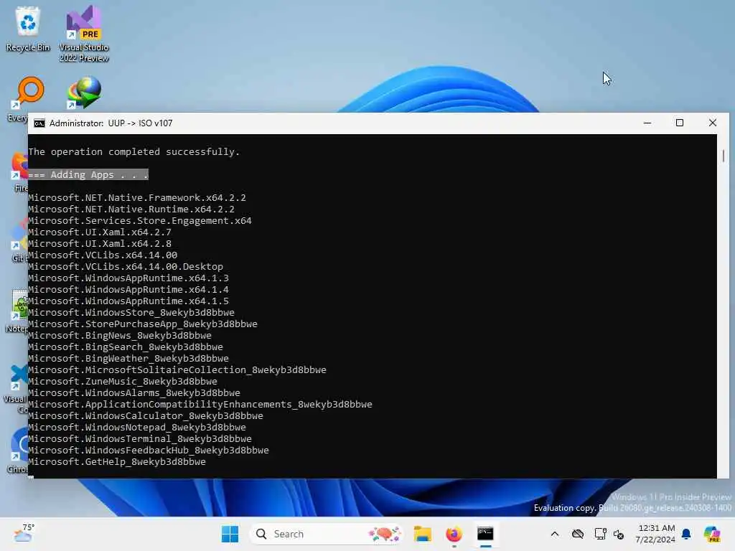Maximize the UUP -> ISO window
The width and height of the screenshot is (735, 551).
680,123
